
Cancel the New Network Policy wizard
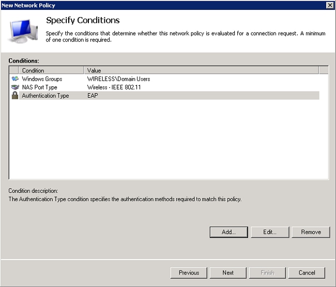(x=307, y=273)
